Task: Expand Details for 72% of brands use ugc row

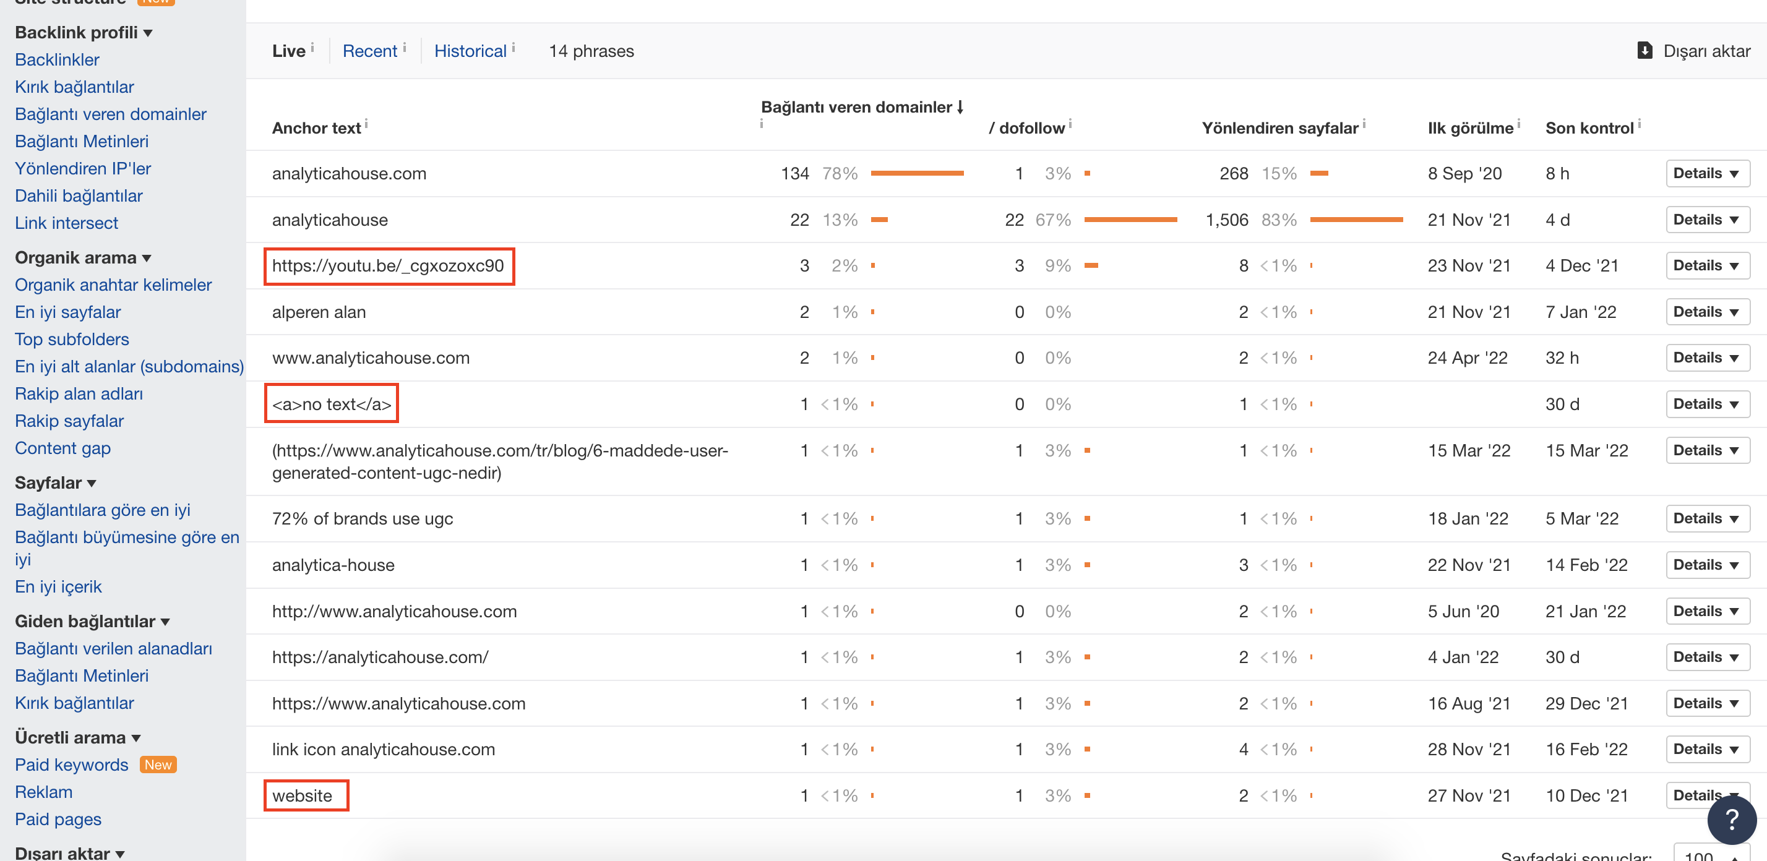Action: tap(1708, 518)
